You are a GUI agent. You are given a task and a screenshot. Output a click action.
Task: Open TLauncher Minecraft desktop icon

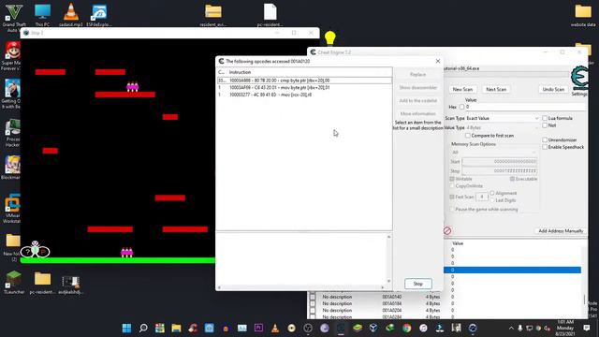pyautogui.click(x=14, y=282)
